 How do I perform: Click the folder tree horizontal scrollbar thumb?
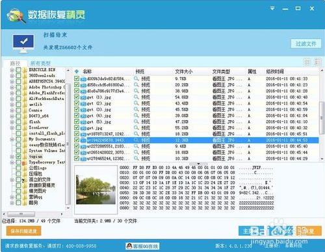21,214
